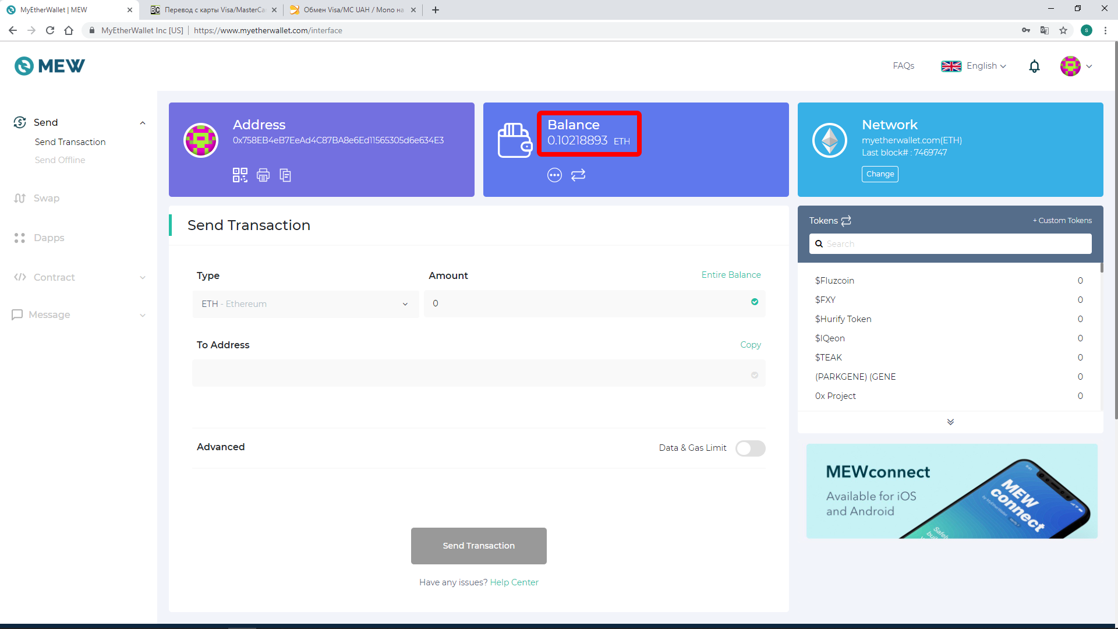Close the MyEtherWallet browser tab
Screen dimensions: 1118x629
click(x=130, y=10)
